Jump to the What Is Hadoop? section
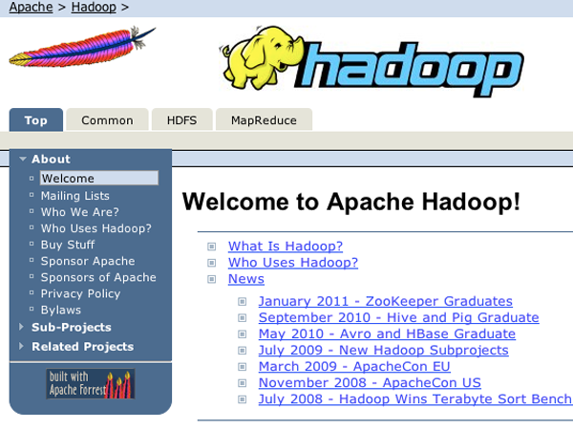Viewport: 573px width, 430px height. (x=286, y=247)
